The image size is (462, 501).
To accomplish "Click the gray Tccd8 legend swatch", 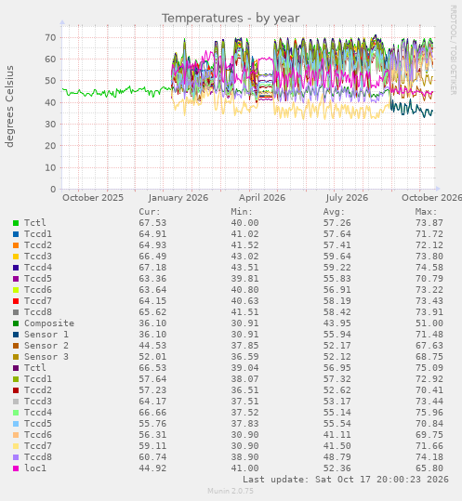I will click(x=16, y=312).
